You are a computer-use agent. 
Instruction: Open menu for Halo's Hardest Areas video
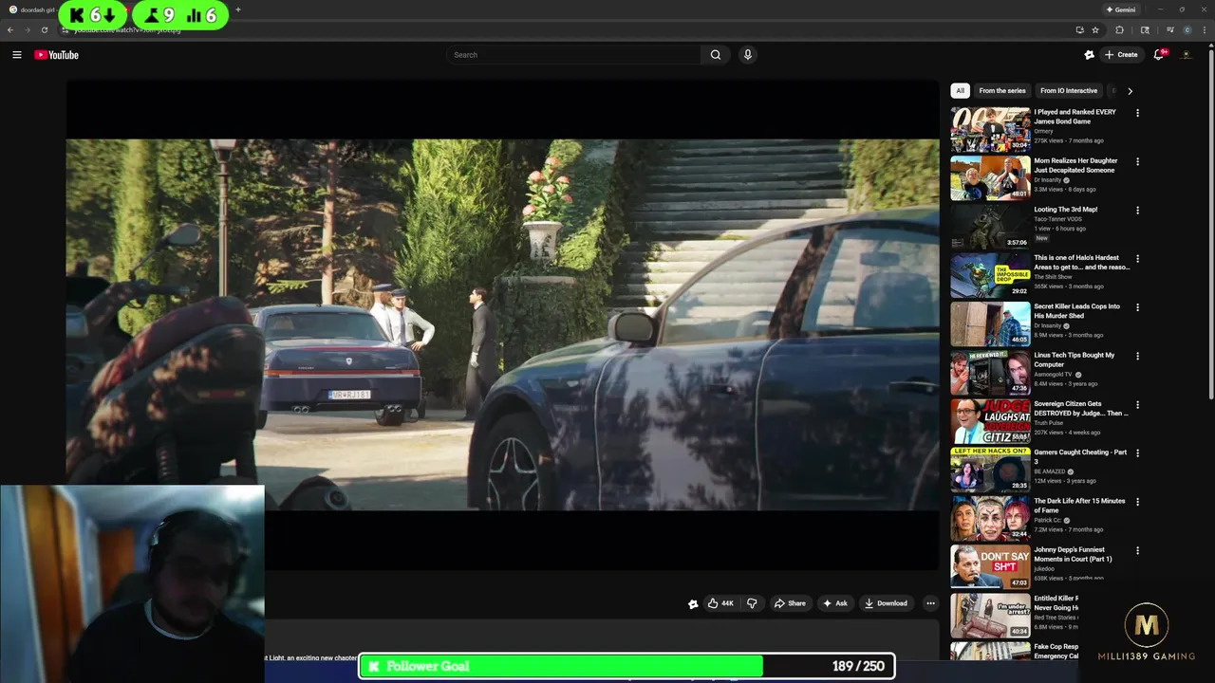point(1137,259)
